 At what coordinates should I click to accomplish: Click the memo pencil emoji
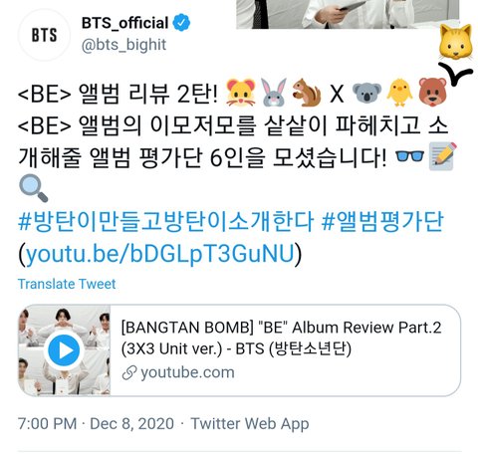443,156
